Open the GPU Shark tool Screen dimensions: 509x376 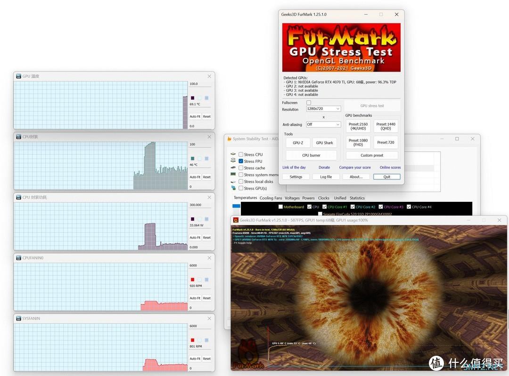[324, 143]
